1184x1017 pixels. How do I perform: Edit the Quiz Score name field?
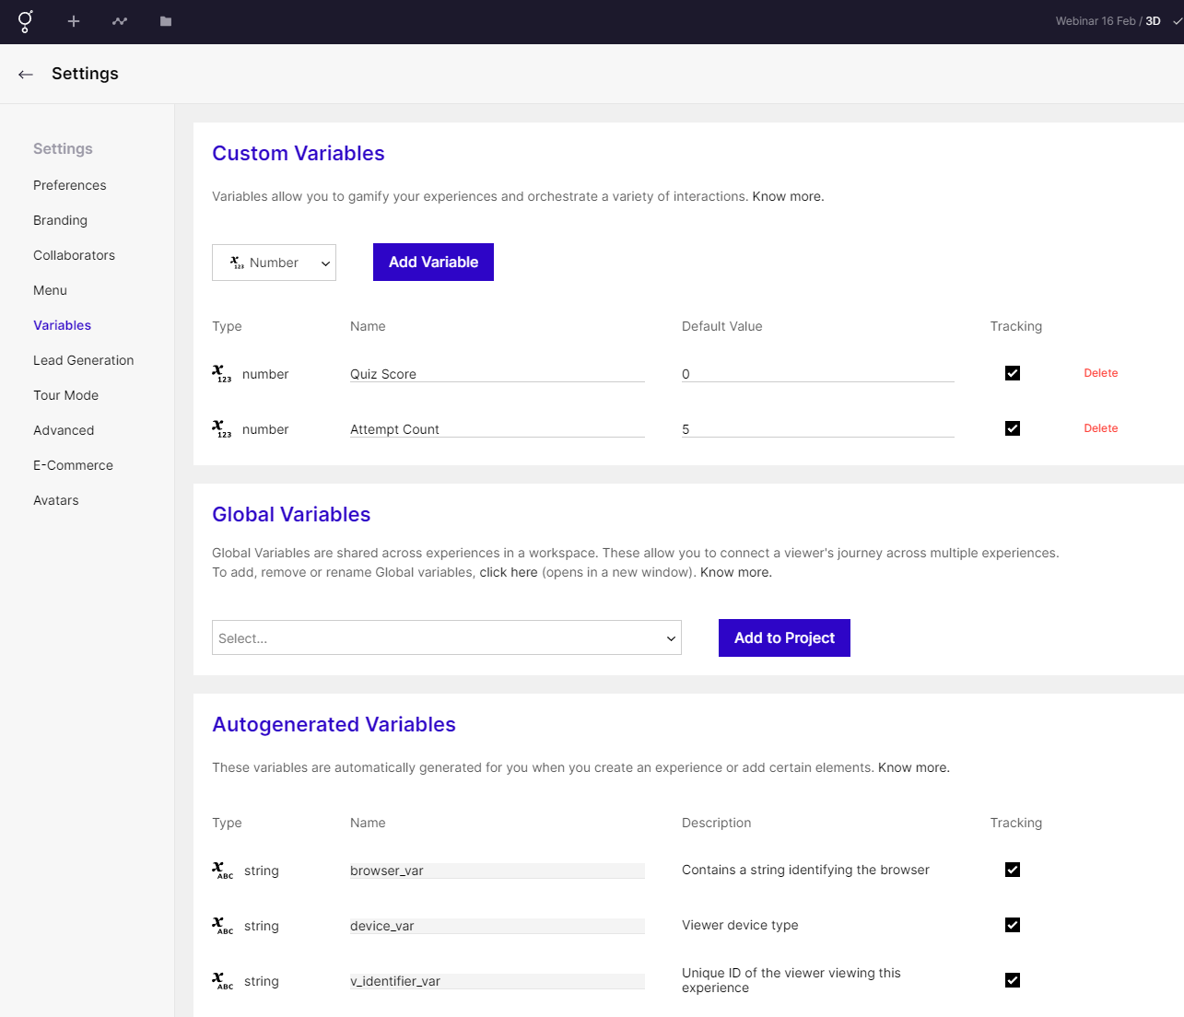[x=498, y=374]
